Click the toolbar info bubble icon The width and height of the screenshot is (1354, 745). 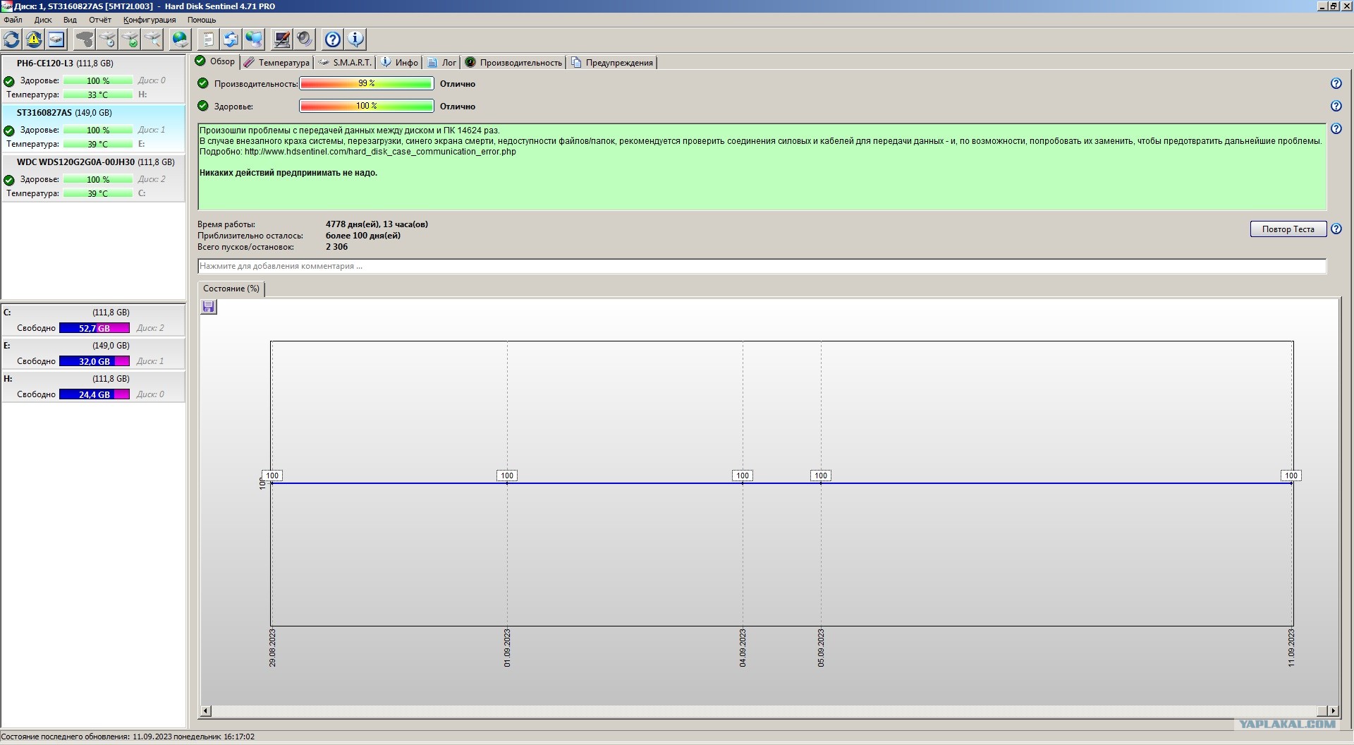click(355, 40)
